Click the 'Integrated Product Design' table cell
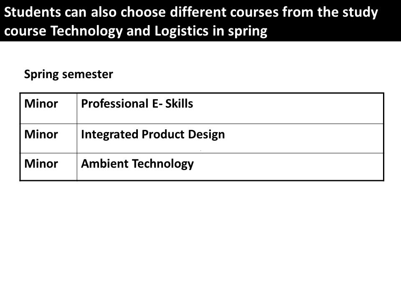Image resolution: width=401 pixels, height=301 pixels. point(230,138)
